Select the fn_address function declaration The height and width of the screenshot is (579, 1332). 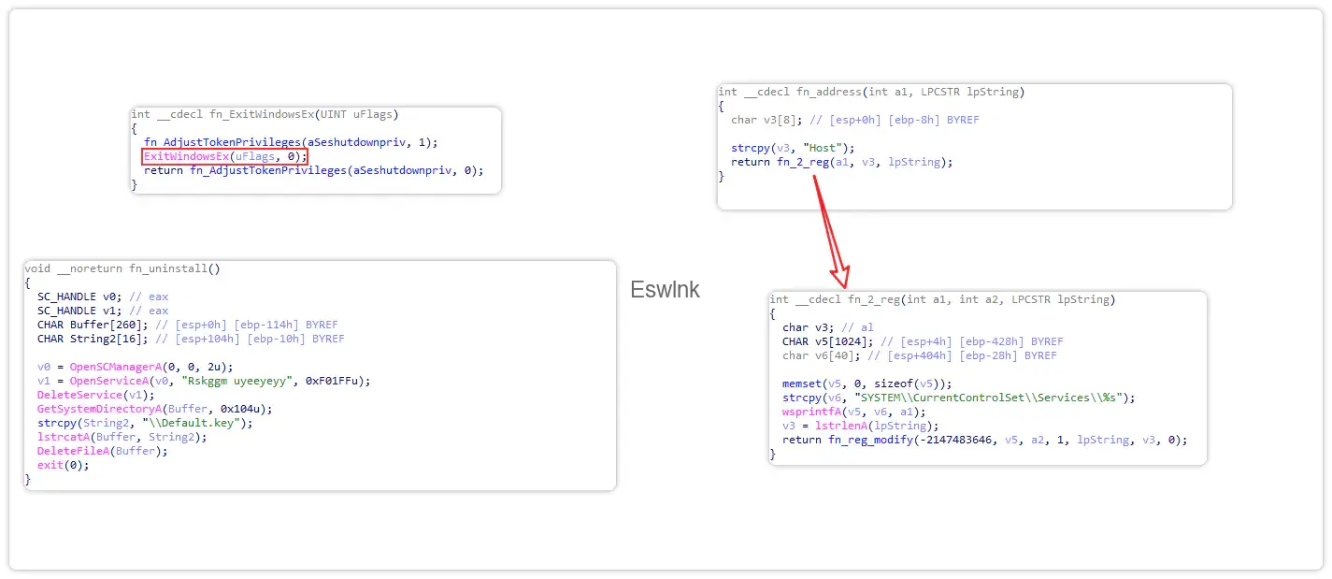tap(870, 92)
